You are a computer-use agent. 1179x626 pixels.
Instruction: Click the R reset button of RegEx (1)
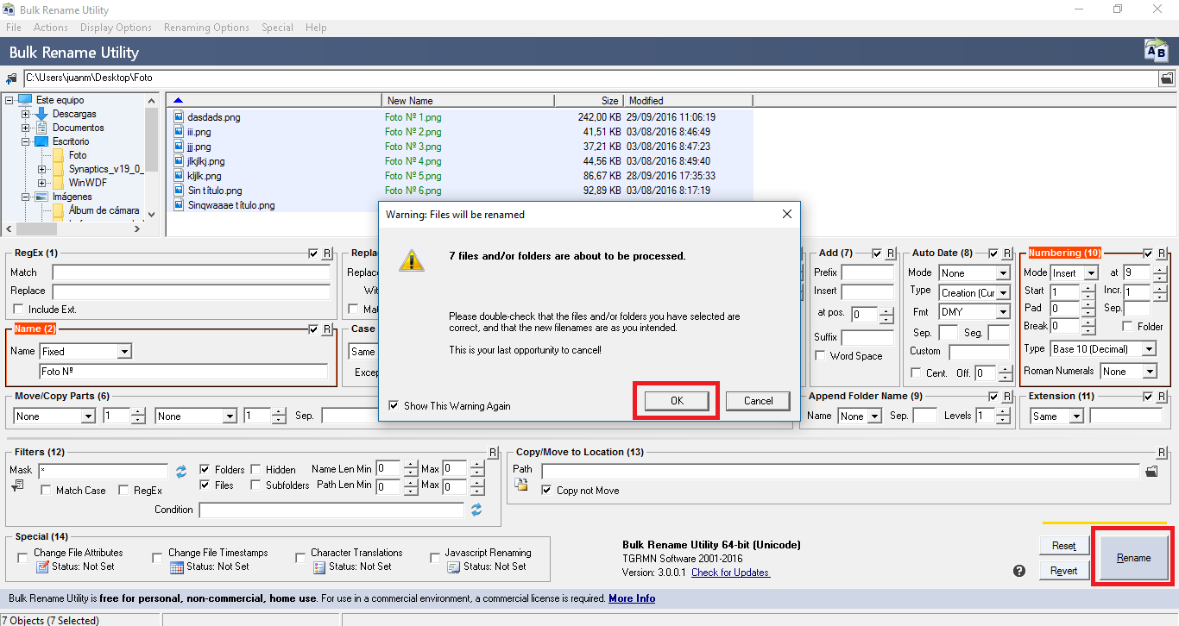326,254
